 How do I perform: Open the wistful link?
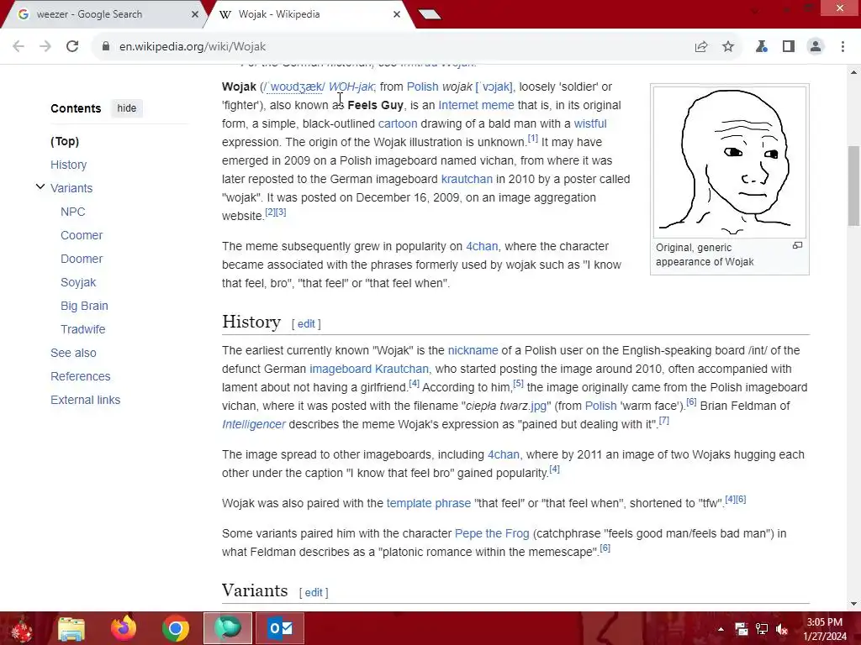[x=590, y=124]
